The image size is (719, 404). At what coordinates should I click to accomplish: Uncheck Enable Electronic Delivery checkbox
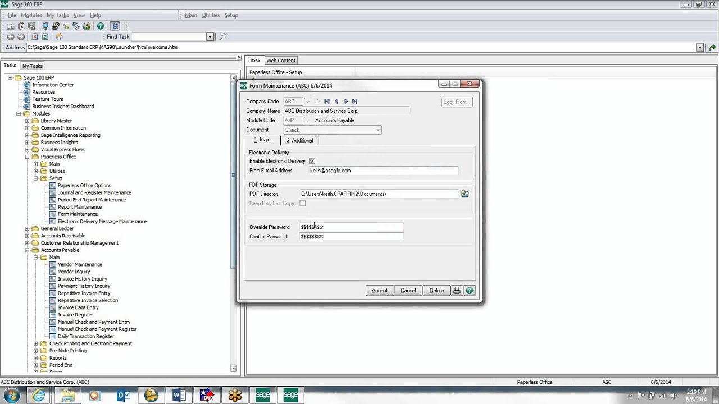tap(312, 161)
